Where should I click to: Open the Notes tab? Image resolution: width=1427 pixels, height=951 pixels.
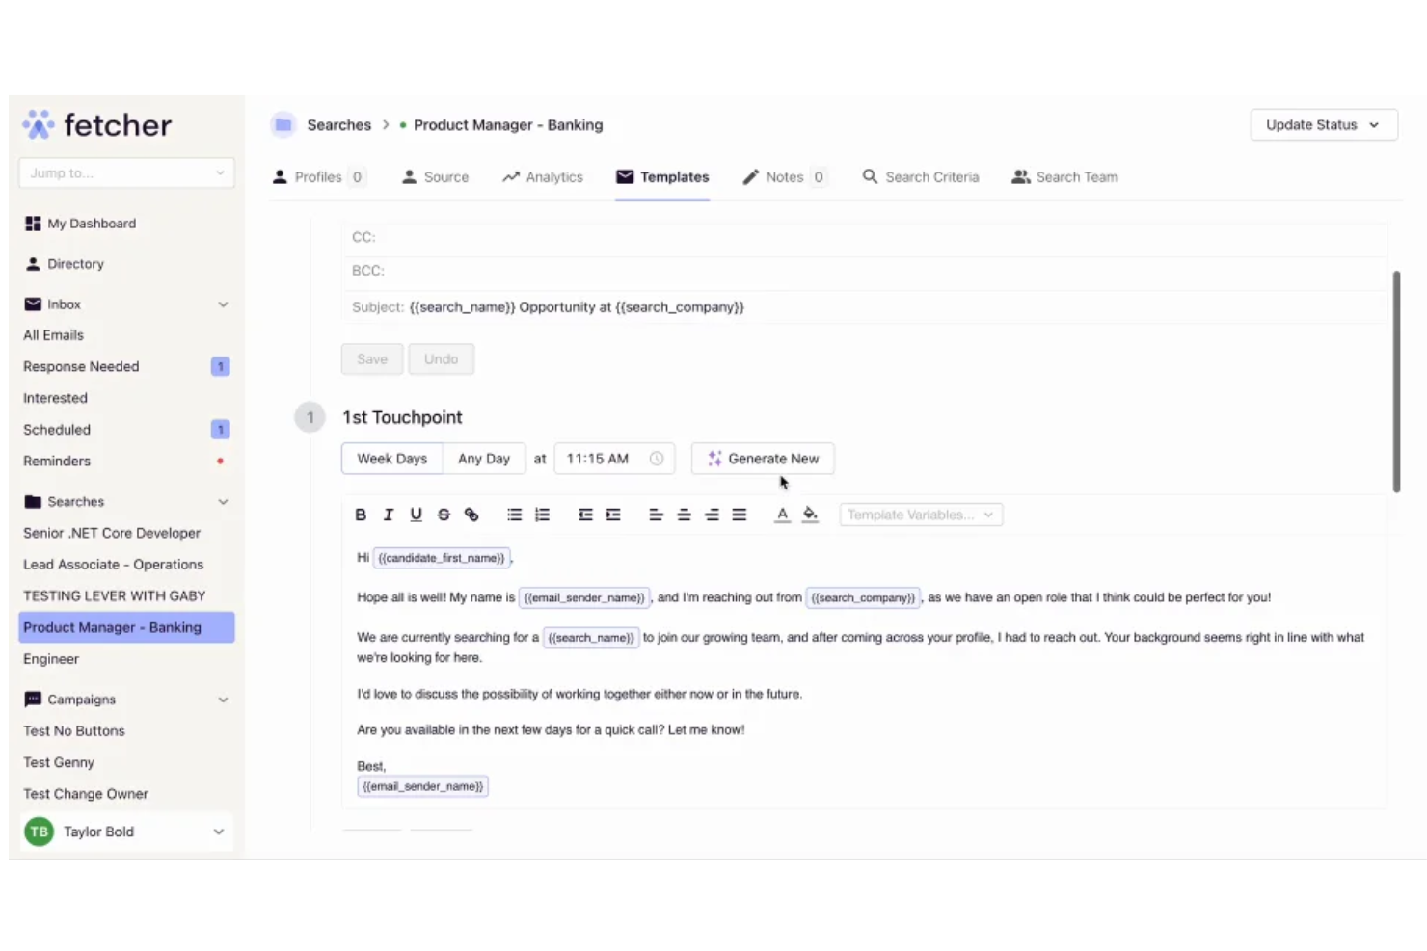[785, 176]
